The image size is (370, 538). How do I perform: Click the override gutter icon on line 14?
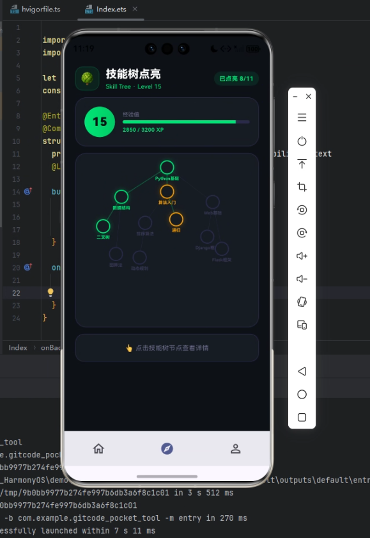tap(28, 191)
